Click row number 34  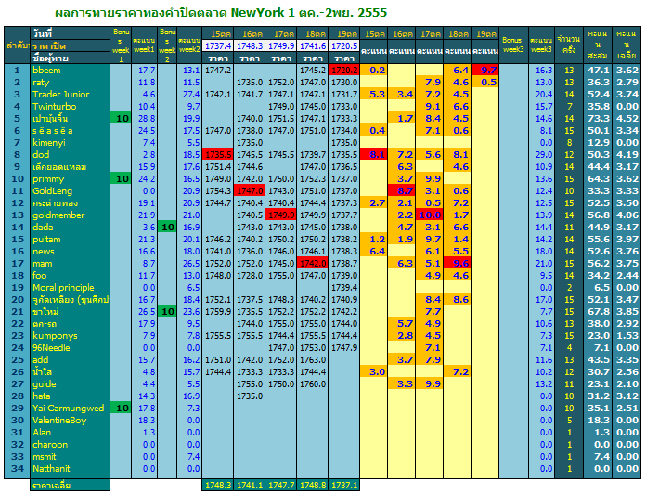(x=17, y=468)
